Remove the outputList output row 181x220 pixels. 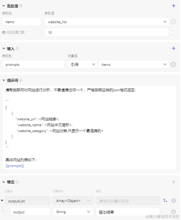point(173,201)
